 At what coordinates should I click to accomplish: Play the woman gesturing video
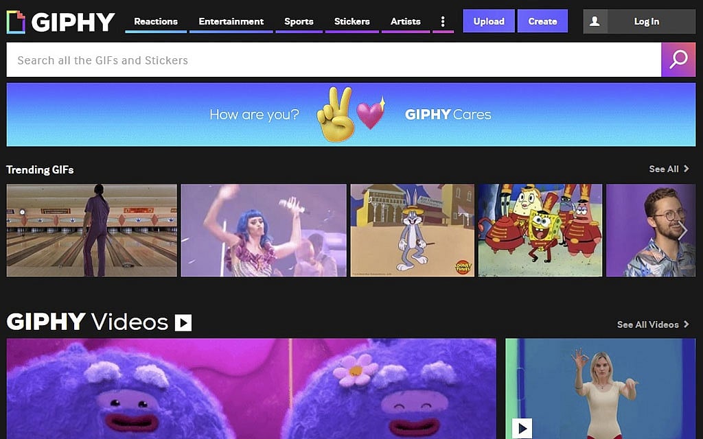point(522,429)
